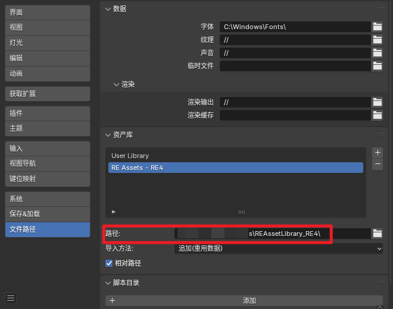Open folder browser for 字体 path
This screenshot has width=393, height=309.
(x=377, y=27)
